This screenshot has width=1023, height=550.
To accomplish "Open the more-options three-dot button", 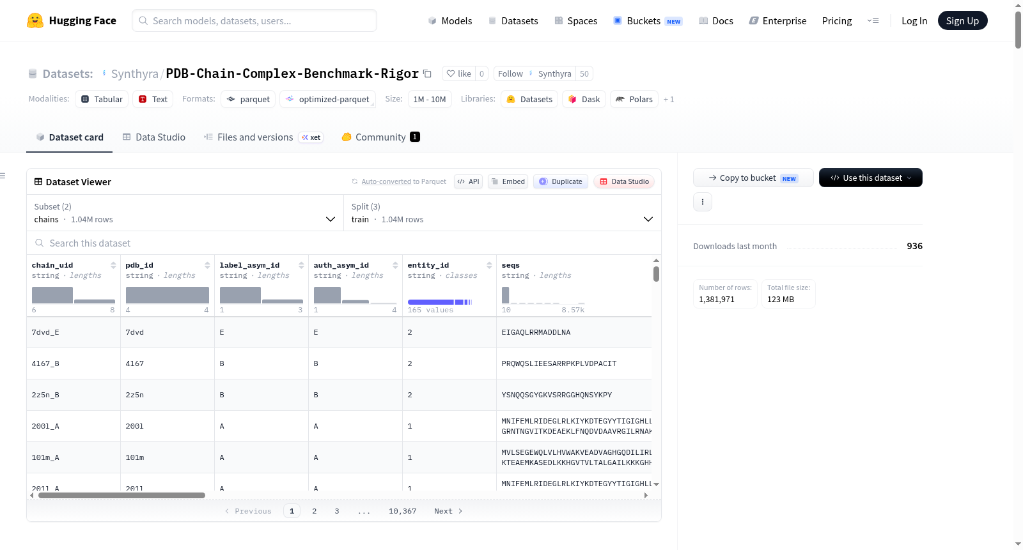I will coord(703,202).
